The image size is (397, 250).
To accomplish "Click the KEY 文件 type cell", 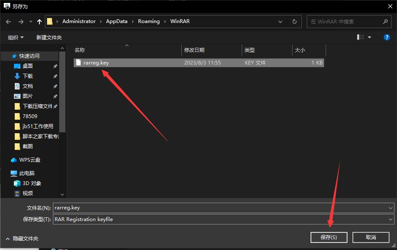I will [255, 63].
